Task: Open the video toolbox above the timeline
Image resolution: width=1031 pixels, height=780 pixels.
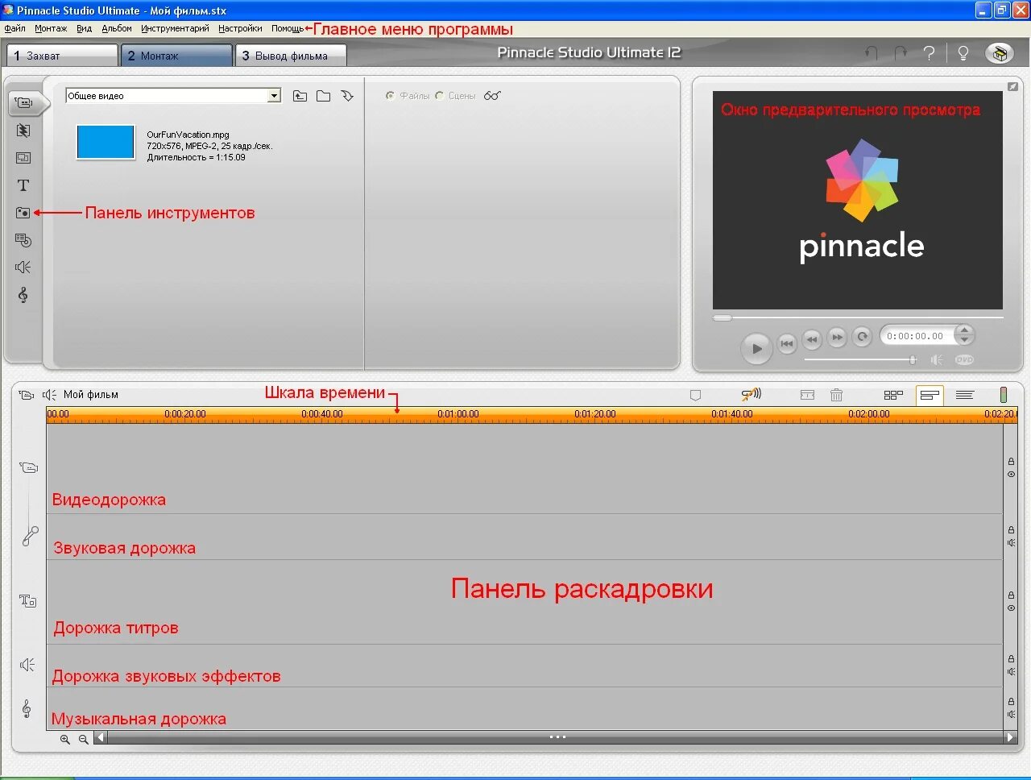Action: 27,395
